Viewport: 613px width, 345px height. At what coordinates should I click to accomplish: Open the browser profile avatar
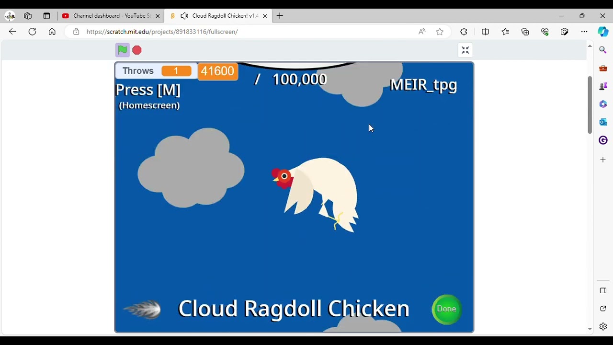click(x=10, y=16)
